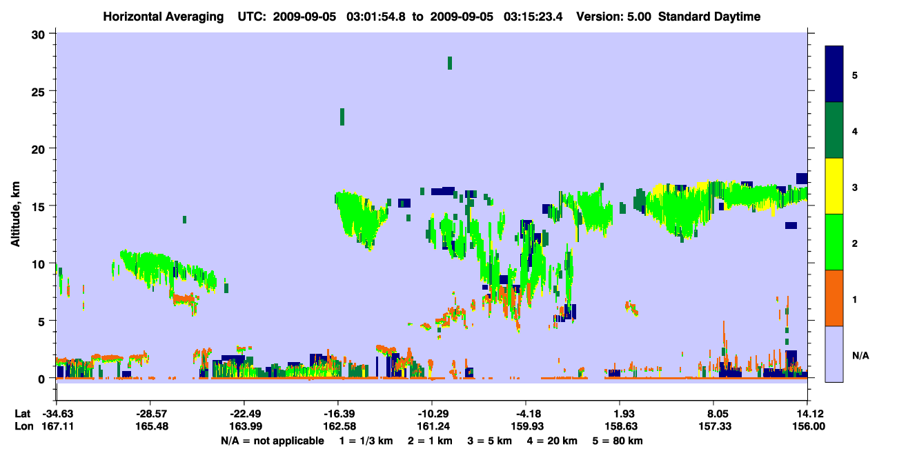Click the yellow colorbar segment labeled 3
This screenshot has width=897, height=460.
pos(834,186)
